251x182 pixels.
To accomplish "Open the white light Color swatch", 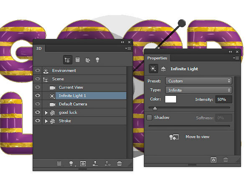I will 171,99.
